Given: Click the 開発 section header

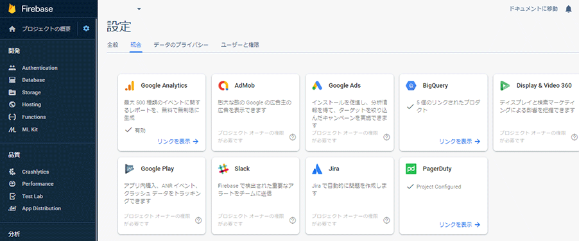Looking at the screenshot, I should (x=14, y=51).
